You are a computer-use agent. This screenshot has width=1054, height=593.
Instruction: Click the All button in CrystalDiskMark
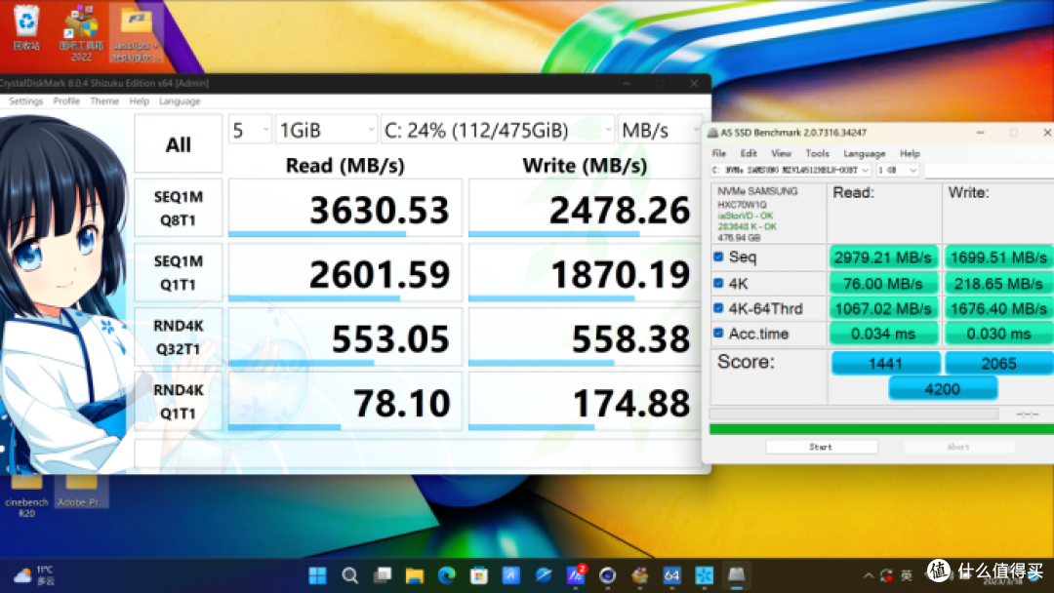(179, 144)
